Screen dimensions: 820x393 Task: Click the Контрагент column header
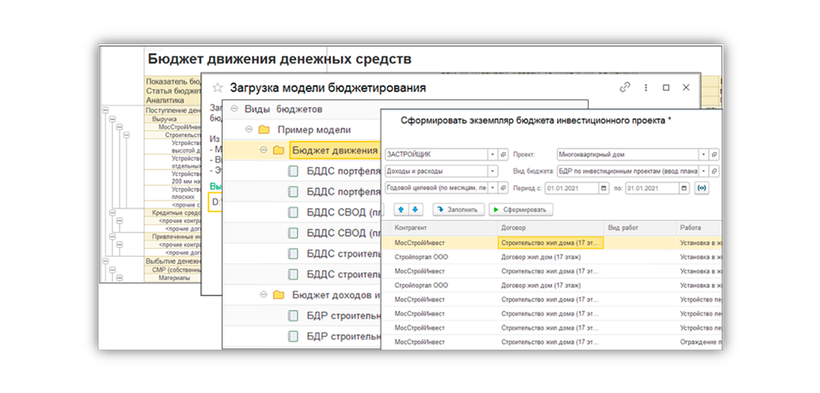coord(444,228)
